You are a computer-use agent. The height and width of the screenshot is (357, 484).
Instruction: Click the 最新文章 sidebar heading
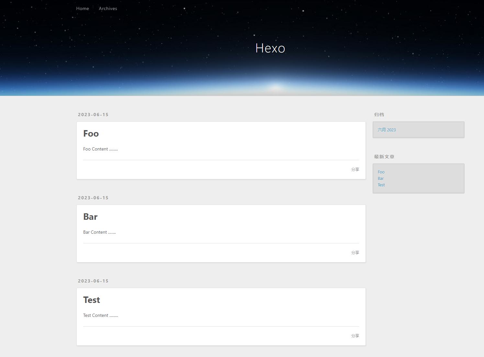tap(384, 157)
